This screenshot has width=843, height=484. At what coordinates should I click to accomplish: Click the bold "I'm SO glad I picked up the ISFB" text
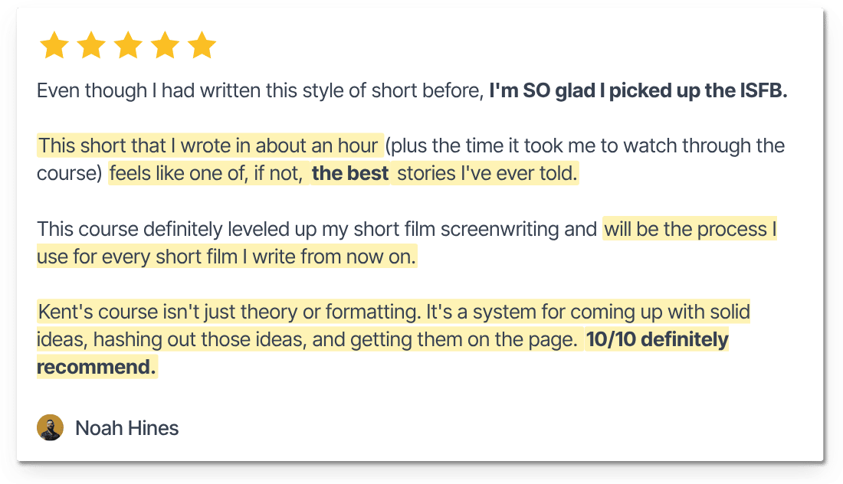638,91
